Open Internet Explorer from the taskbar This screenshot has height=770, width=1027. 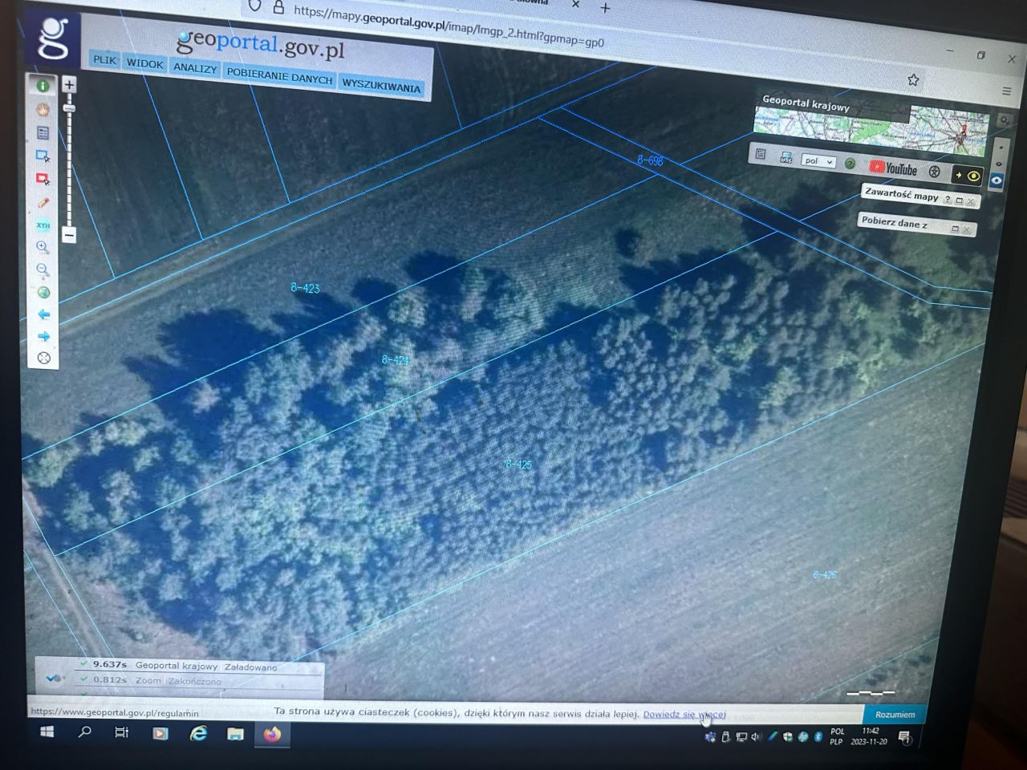[x=198, y=733]
